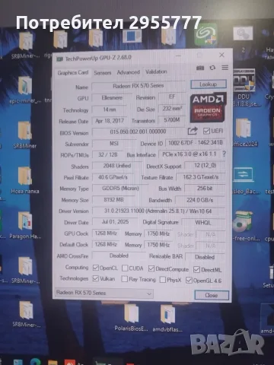Click the BIOS Version field 015.050.002.001.000000

(138, 132)
